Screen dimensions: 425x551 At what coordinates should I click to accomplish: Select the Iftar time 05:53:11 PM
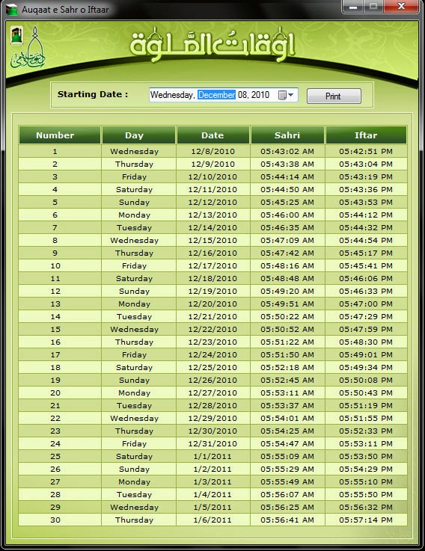tap(366, 443)
